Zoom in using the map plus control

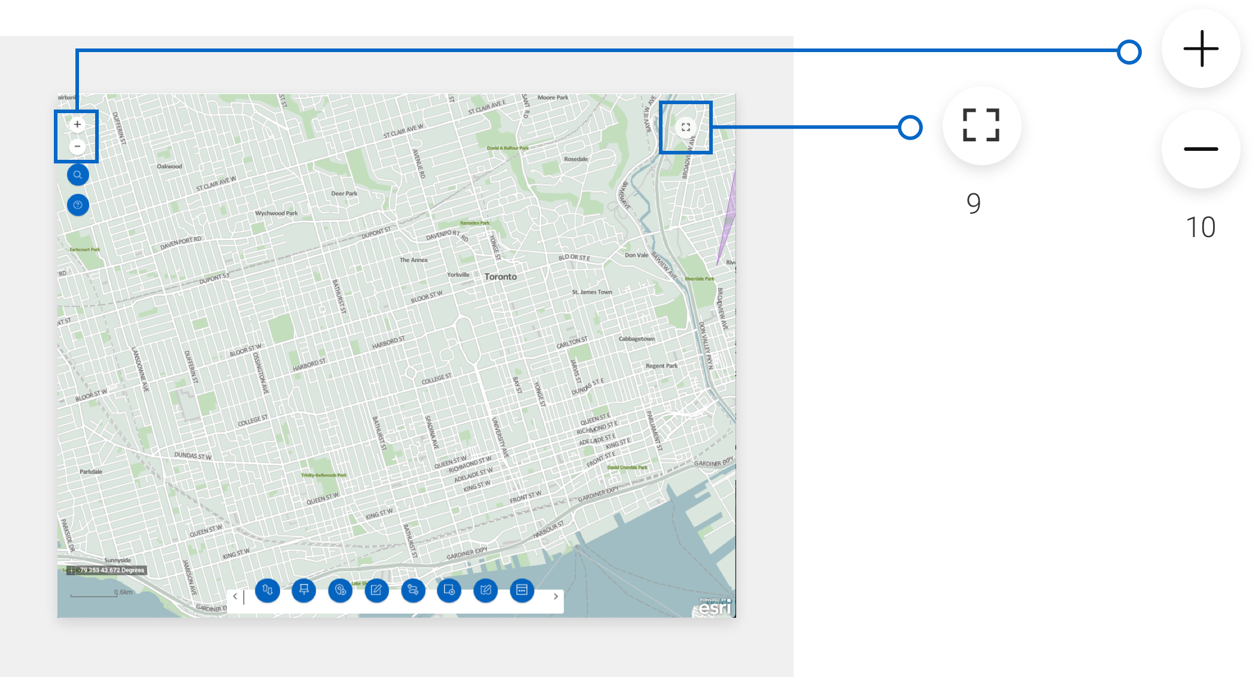(x=78, y=125)
